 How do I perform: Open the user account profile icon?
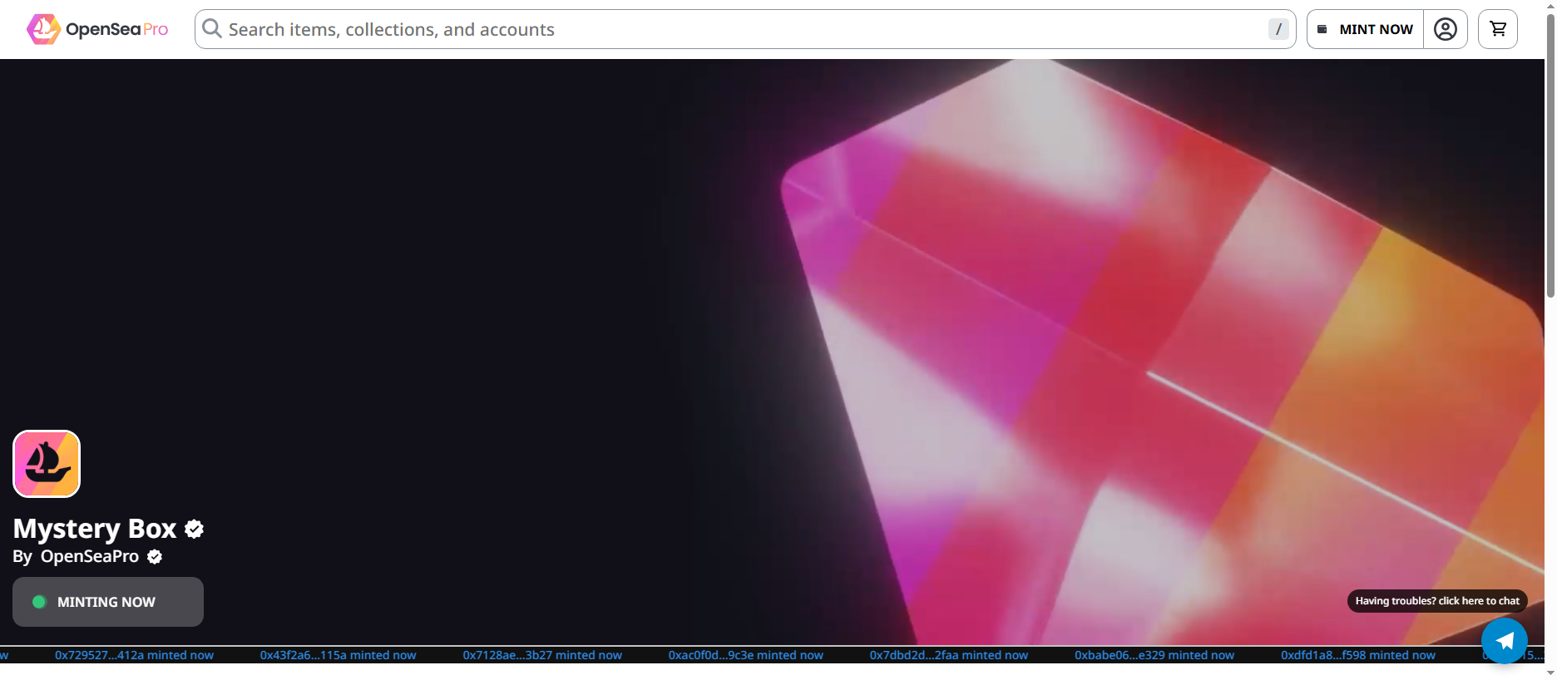1446,29
